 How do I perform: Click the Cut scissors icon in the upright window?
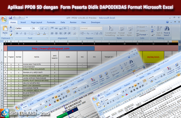tap(11, 27)
